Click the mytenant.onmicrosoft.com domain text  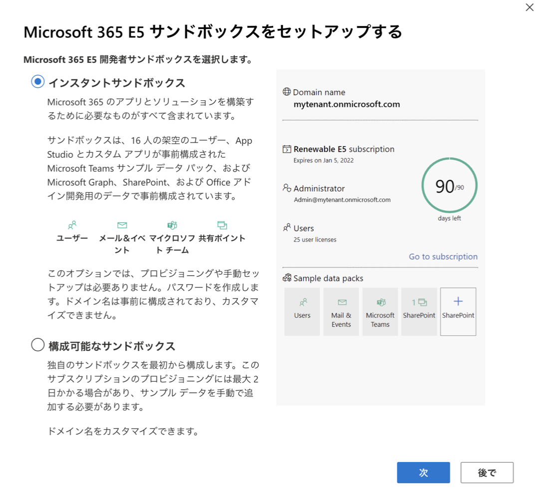coord(346,104)
